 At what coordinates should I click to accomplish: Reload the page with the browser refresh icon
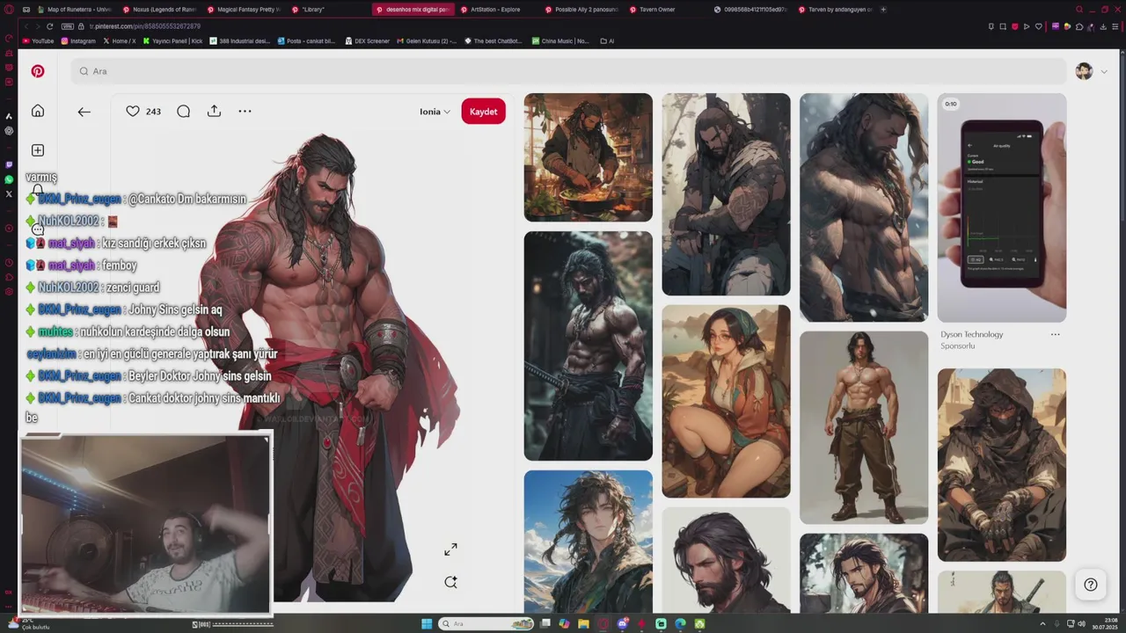coord(50,26)
